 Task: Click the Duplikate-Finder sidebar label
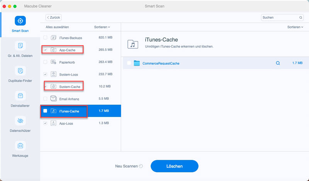(20, 81)
